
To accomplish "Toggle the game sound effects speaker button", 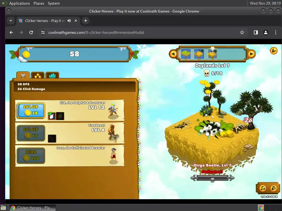I will click(x=273, y=188).
